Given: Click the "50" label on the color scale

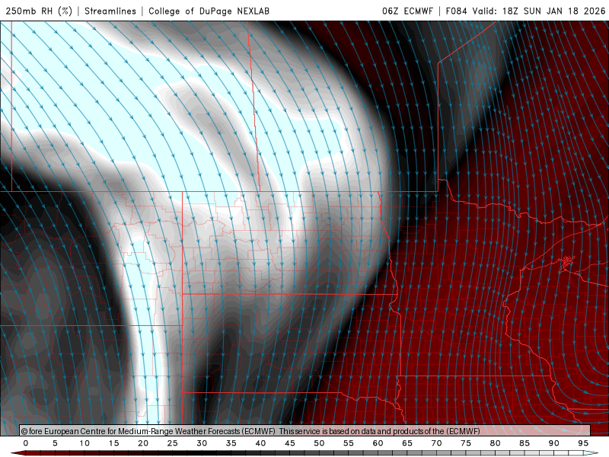Looking at the screenshot, I should (x=319, y=443).
